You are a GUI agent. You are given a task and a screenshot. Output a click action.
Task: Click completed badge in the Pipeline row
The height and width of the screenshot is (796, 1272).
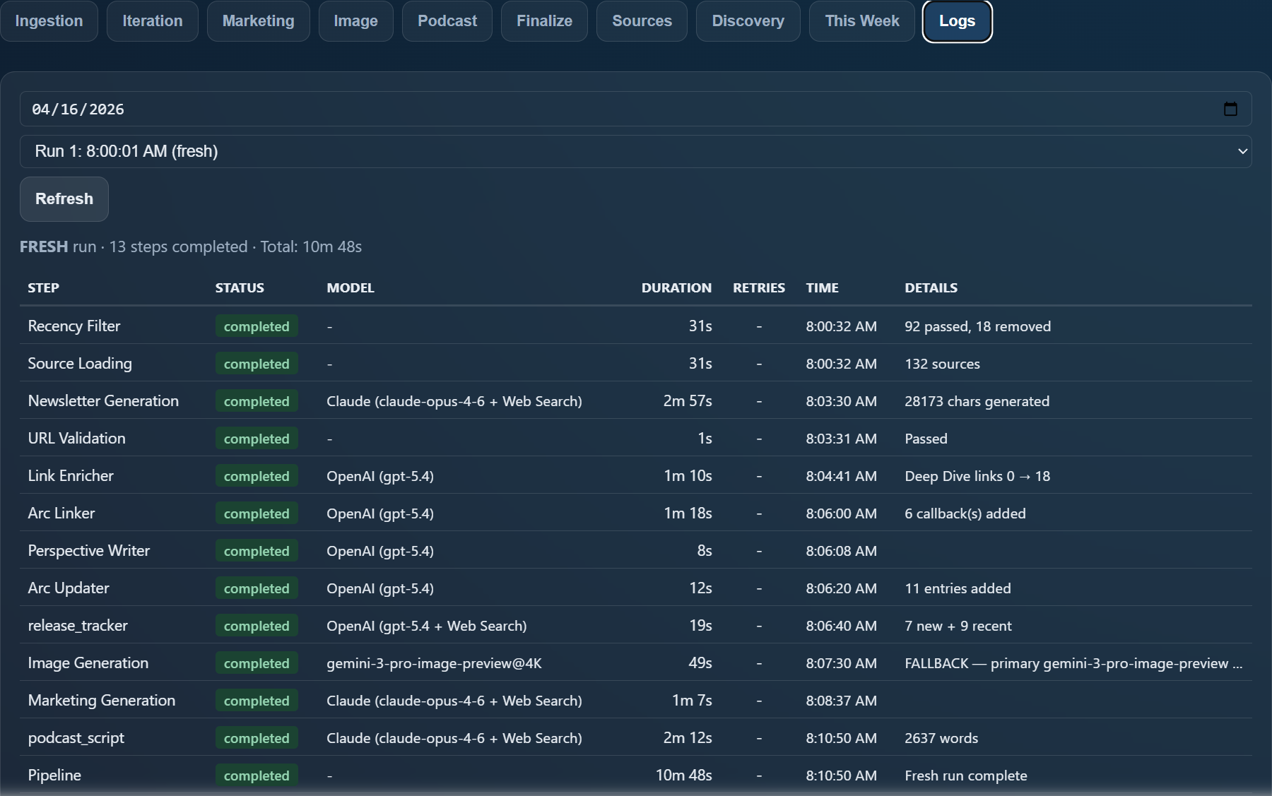tap(257, 776)
